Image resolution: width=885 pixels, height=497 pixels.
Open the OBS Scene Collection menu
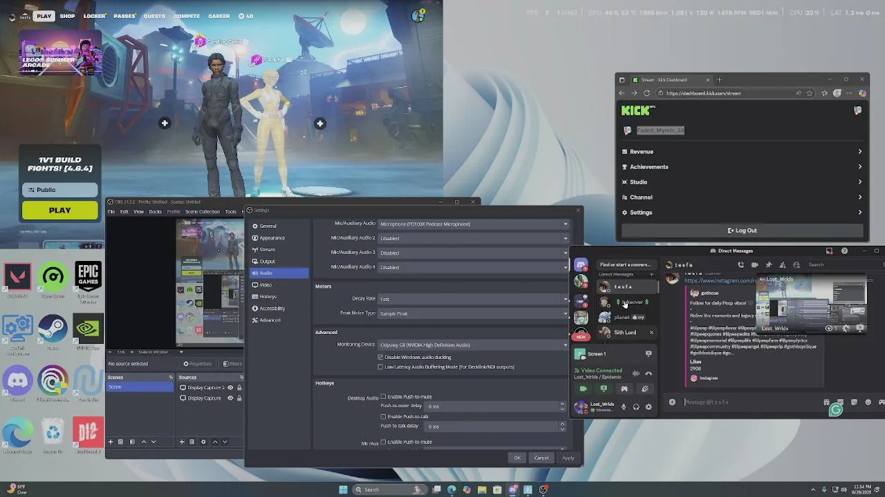point(203,211)
